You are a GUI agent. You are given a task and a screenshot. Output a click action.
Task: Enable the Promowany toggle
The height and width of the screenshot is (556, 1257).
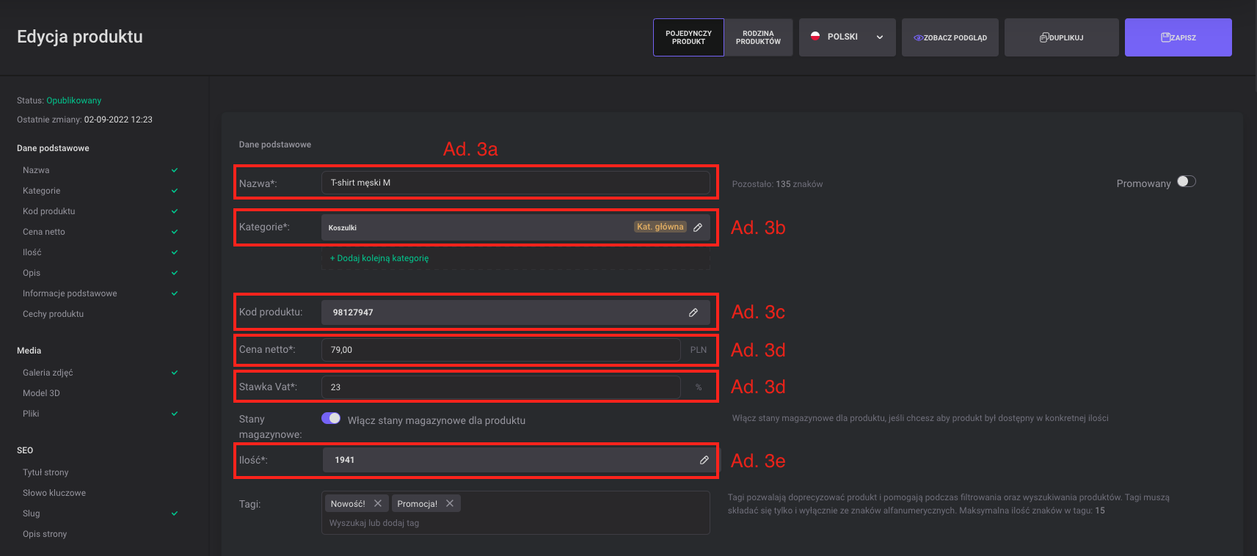(x=1186, y=182)
